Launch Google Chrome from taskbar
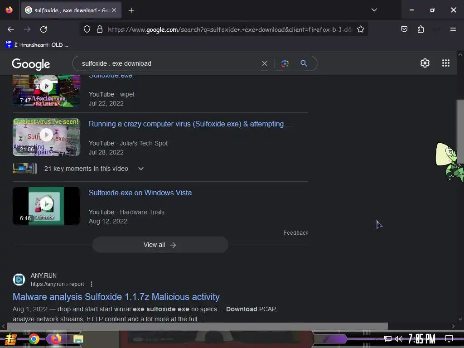464x348 pixels. coord(34,339)
